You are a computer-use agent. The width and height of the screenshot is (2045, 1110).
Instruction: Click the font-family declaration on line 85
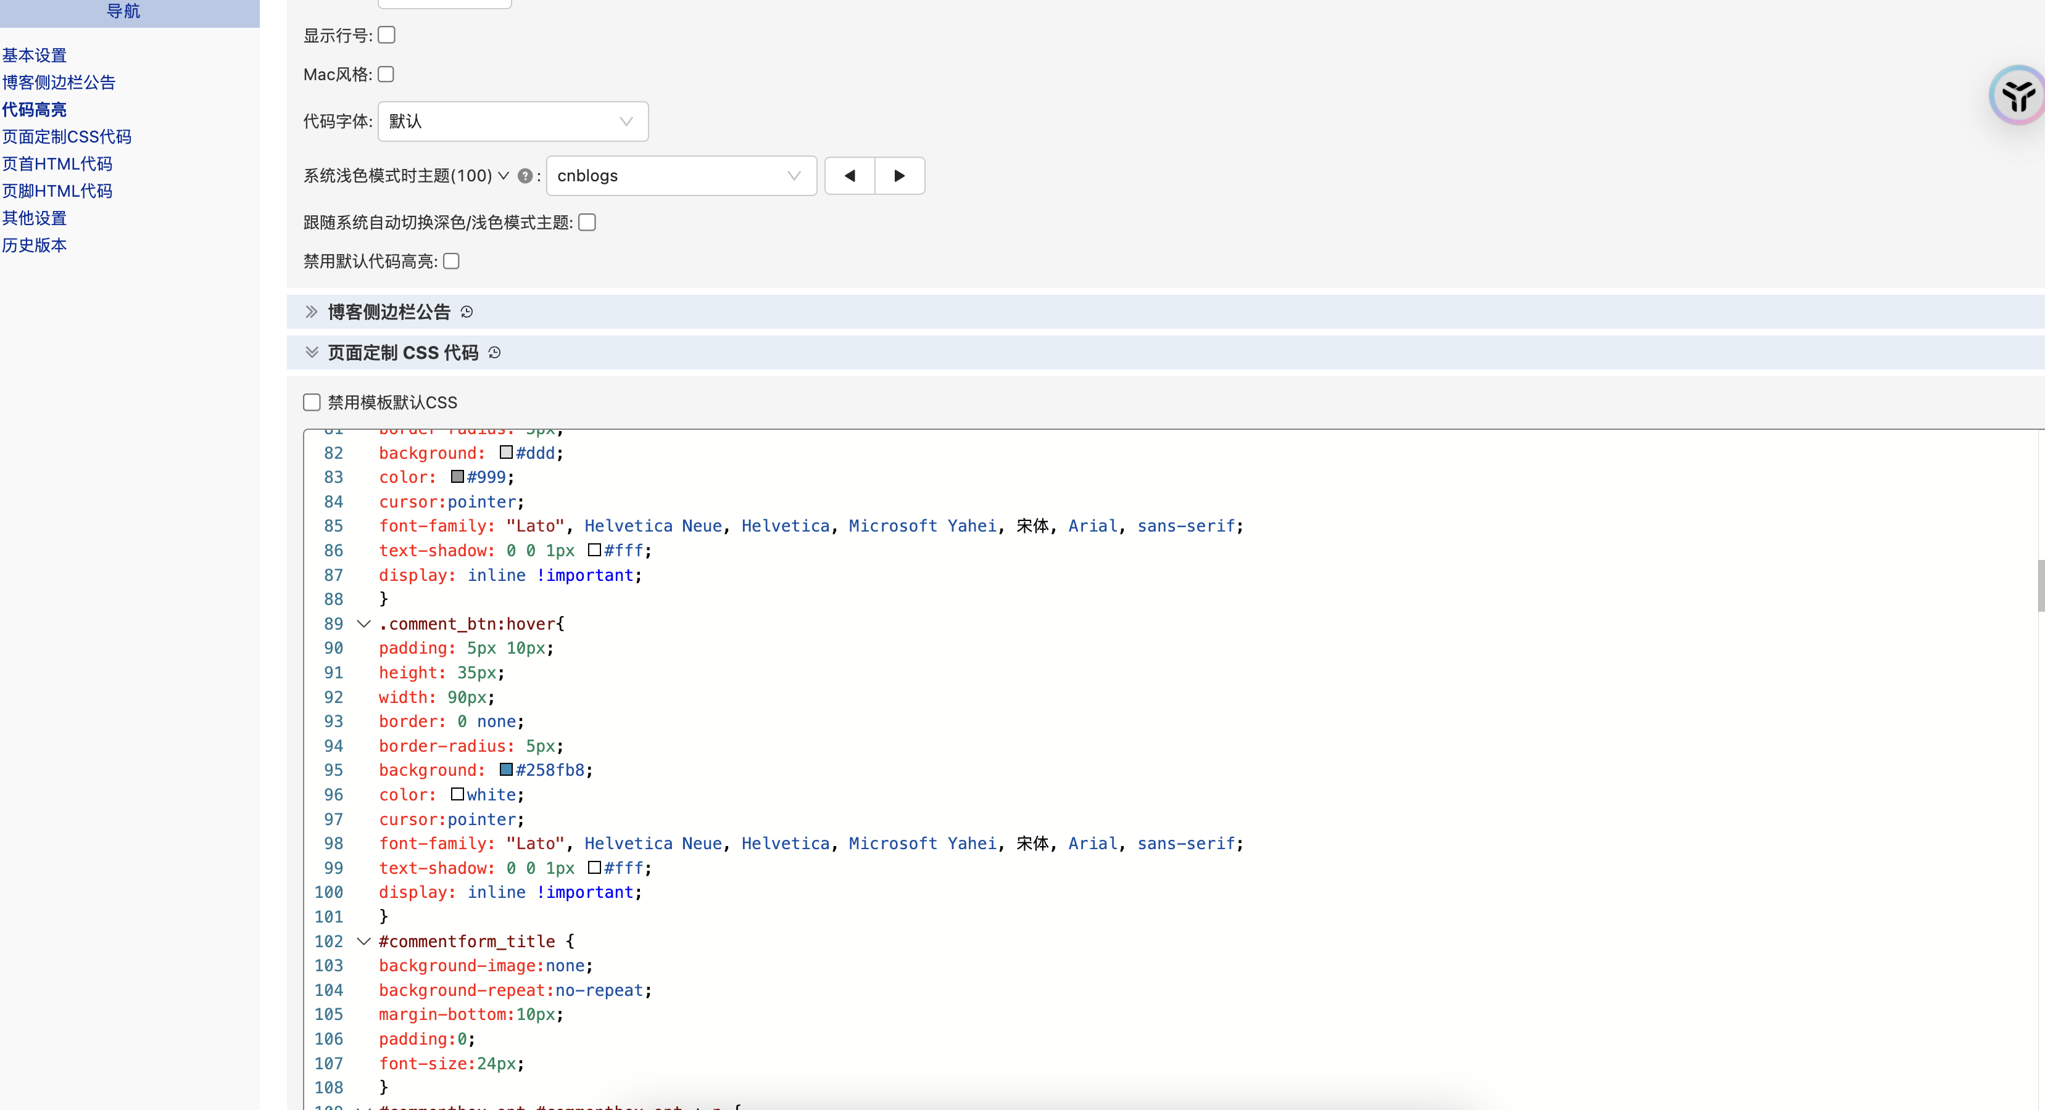point(811,525)
